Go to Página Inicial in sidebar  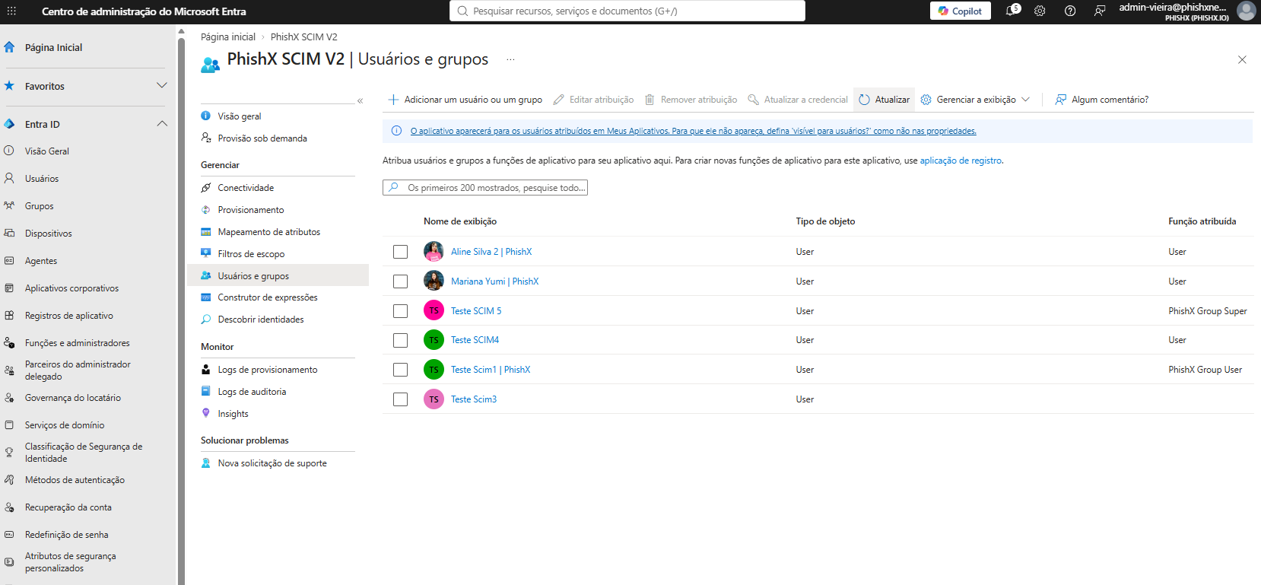(x=53, y=47)
